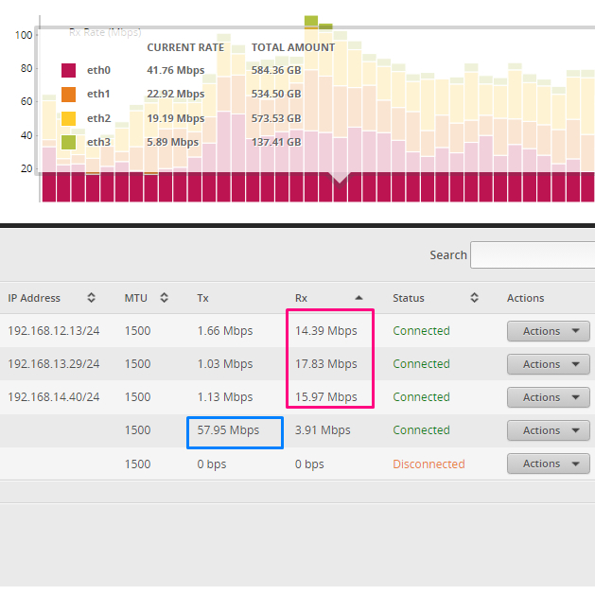Click the eth3 green legend swatch
Screen dimensions: 595x595
[x=69, y=142]
